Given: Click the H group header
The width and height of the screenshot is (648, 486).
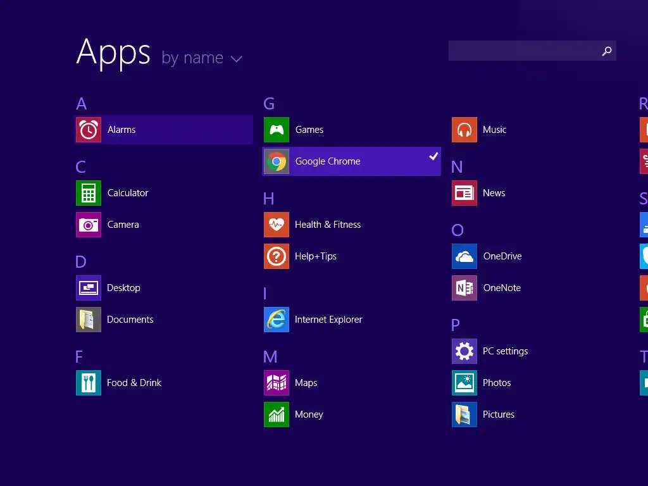Looking at the screenshot, I should click(x=268, y=199).
